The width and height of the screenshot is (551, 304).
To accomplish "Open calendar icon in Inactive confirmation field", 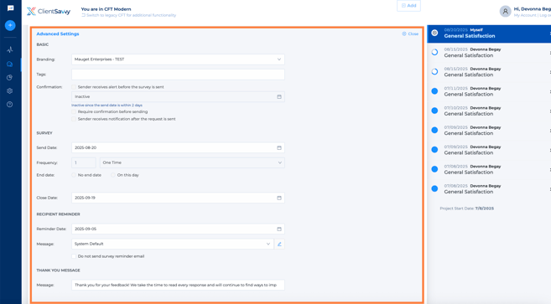I will (279, 96).
